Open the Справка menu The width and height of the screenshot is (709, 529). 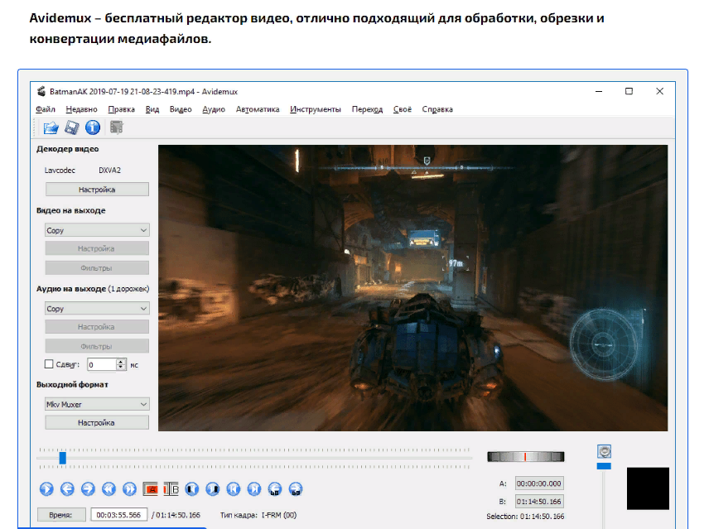pyautogui.click(x=437, y=109)
